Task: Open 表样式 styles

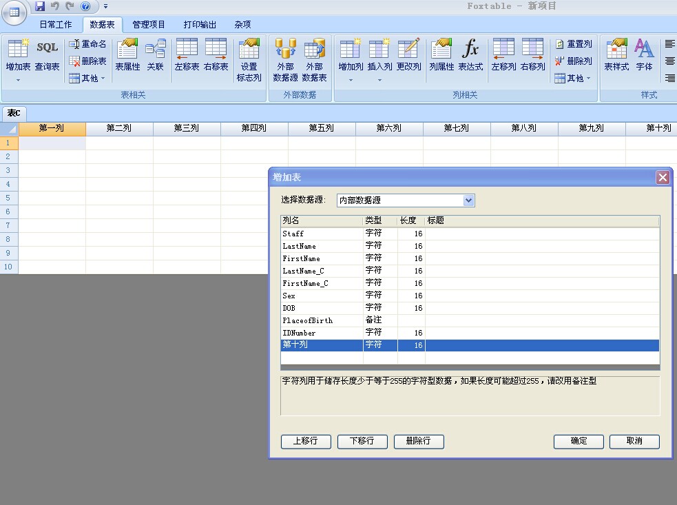Action: click(x=616, y=54)
